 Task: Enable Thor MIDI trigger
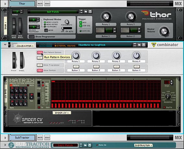(80, 22)
